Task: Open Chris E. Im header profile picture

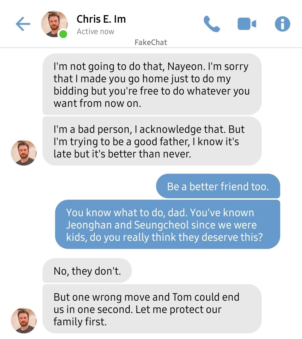Action: (x=54, y=24)
